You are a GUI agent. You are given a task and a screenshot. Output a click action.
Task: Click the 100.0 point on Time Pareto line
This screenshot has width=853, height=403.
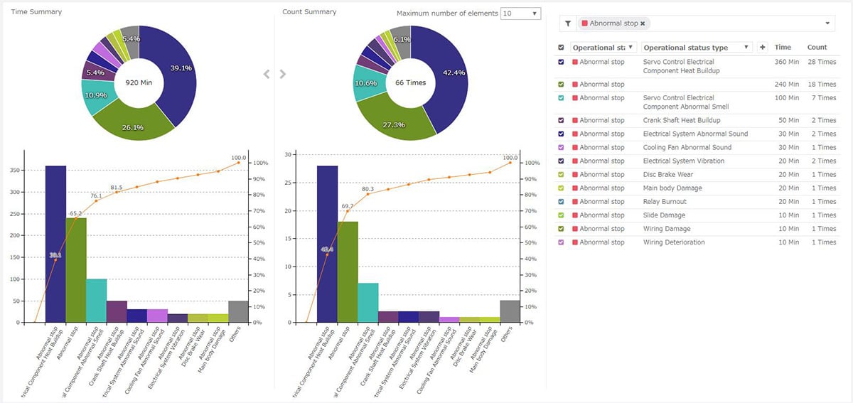[x=239, y=163]
